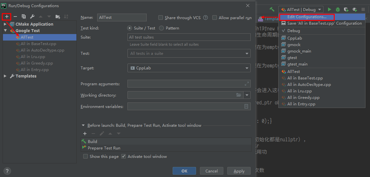
Task: Click the Debug bug icon in toolbar
Action: pos(338,10)
